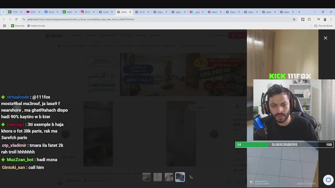Switch to the Facebook tab
335x188 pixels.
[x=51, y=12]
